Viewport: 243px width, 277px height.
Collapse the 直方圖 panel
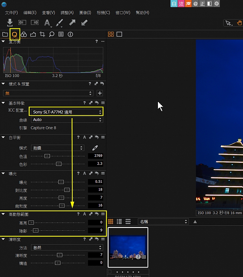pos(3,41)
